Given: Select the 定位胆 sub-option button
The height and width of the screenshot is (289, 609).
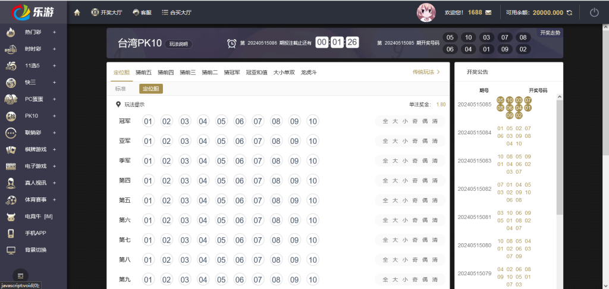Looking at the screenshot, I should click(x=151, y=89).
